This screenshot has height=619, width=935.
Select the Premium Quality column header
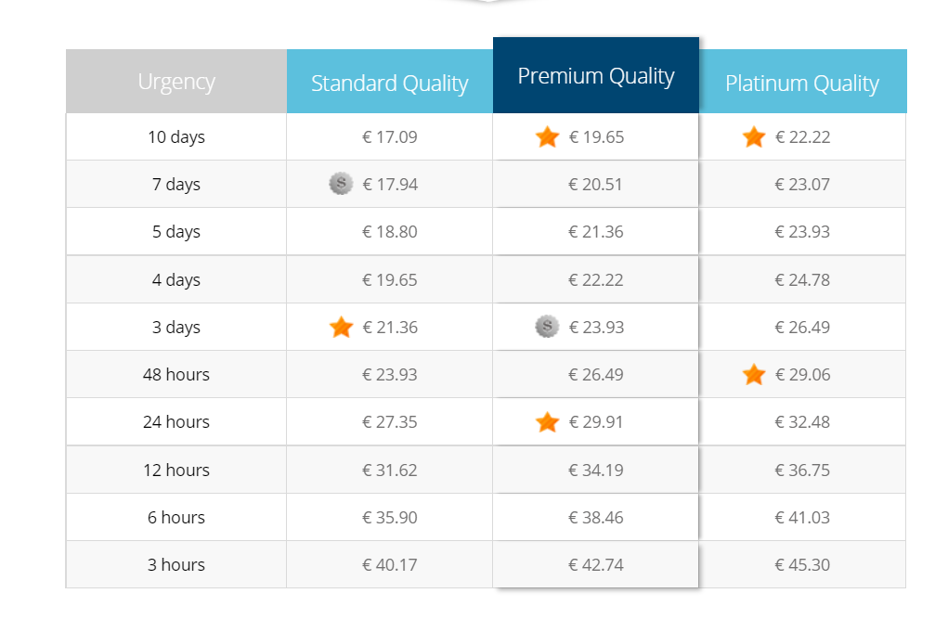coord(596,75)
